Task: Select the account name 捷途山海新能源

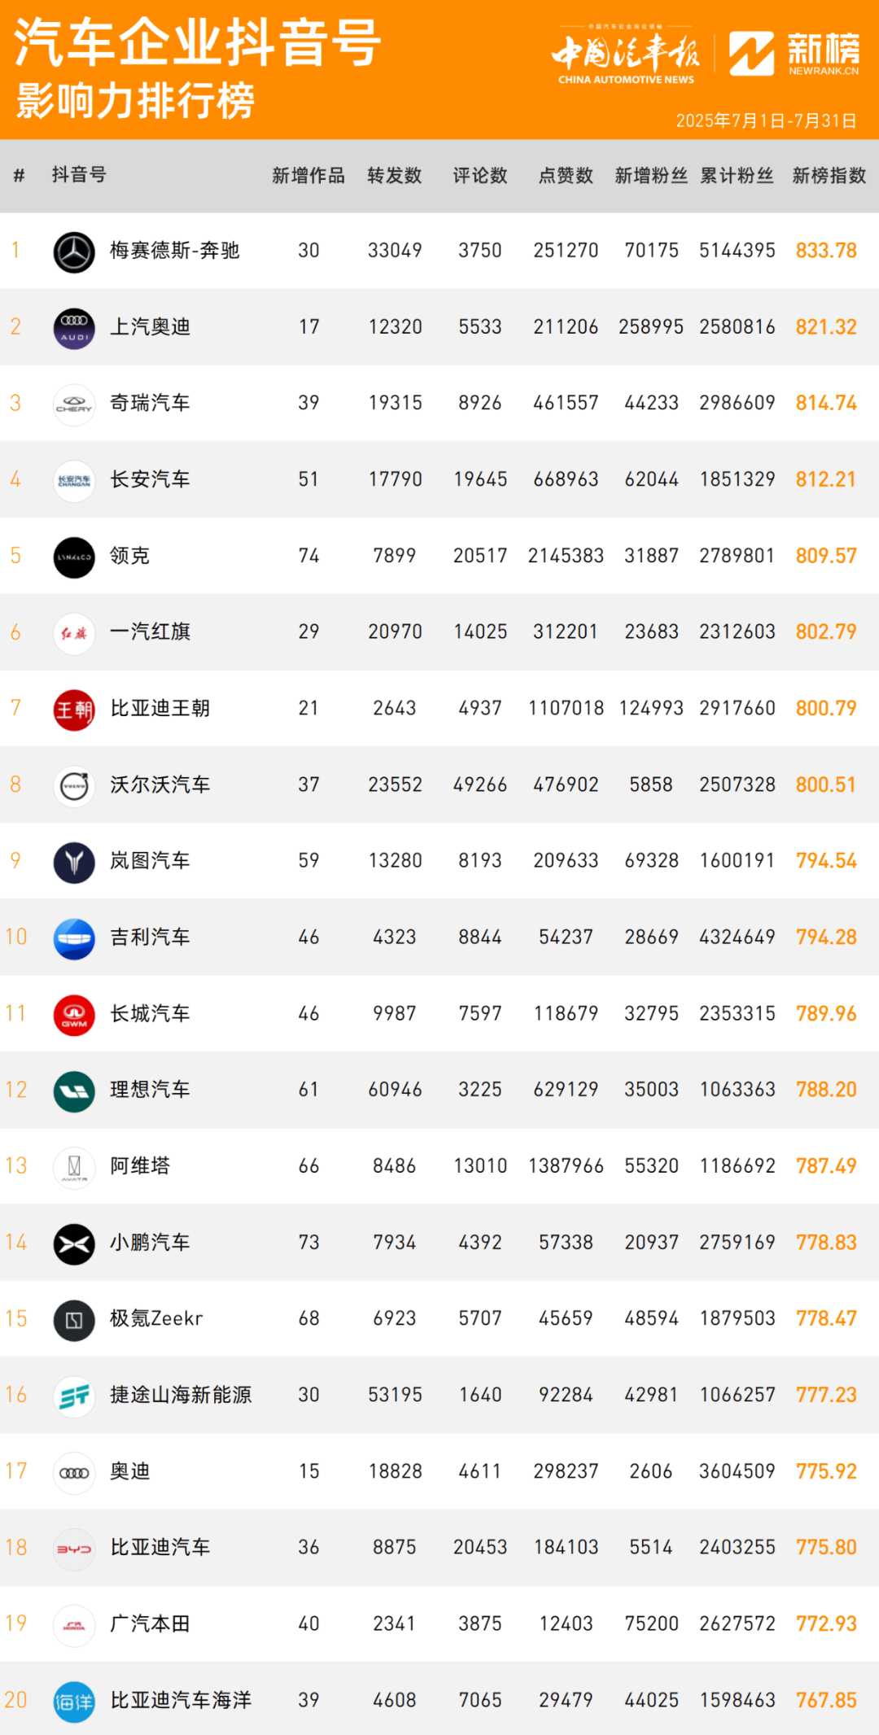Action: click(x=181, y=1395)
